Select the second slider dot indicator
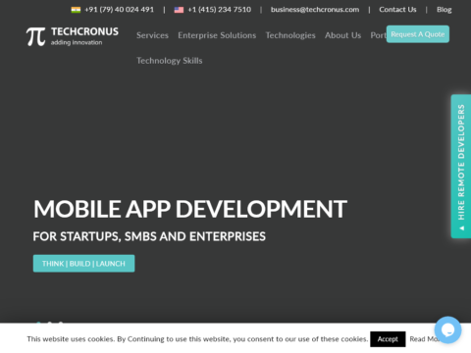This screenshot has width=471, height=353. tap(49, 324)
